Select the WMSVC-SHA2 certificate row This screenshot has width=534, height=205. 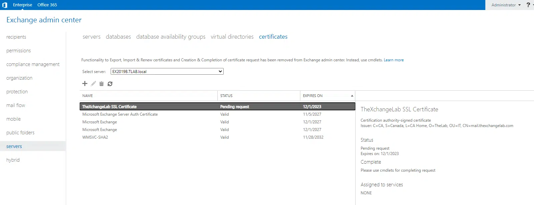[x=217, y=137]
